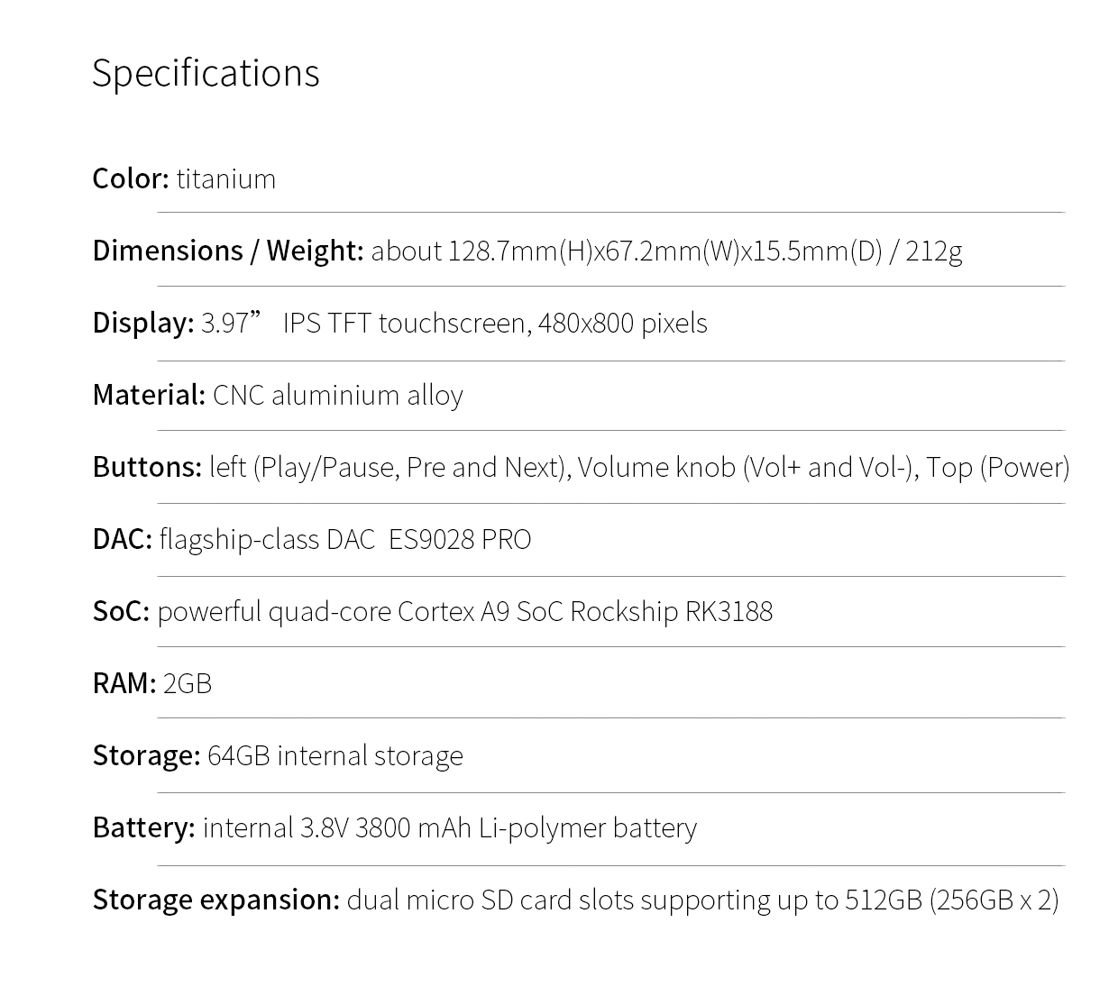Click the 3800 mAh Li-polymer battery text
Screen dimensions: 1118x1005
526,827
